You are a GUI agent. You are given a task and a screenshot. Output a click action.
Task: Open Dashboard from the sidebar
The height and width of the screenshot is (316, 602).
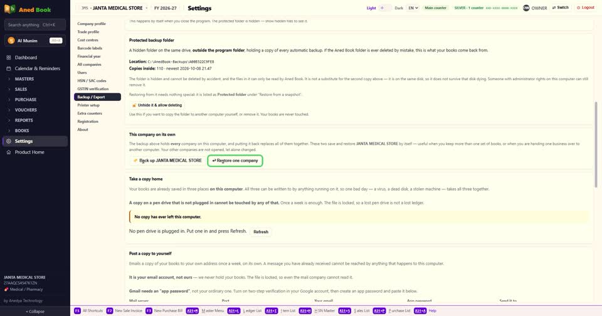pyautogui.click(x=35, y=58)
